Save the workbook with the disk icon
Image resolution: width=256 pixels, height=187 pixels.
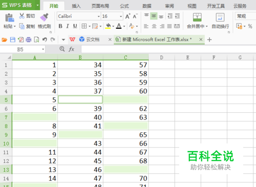click(x=13, y=40)
